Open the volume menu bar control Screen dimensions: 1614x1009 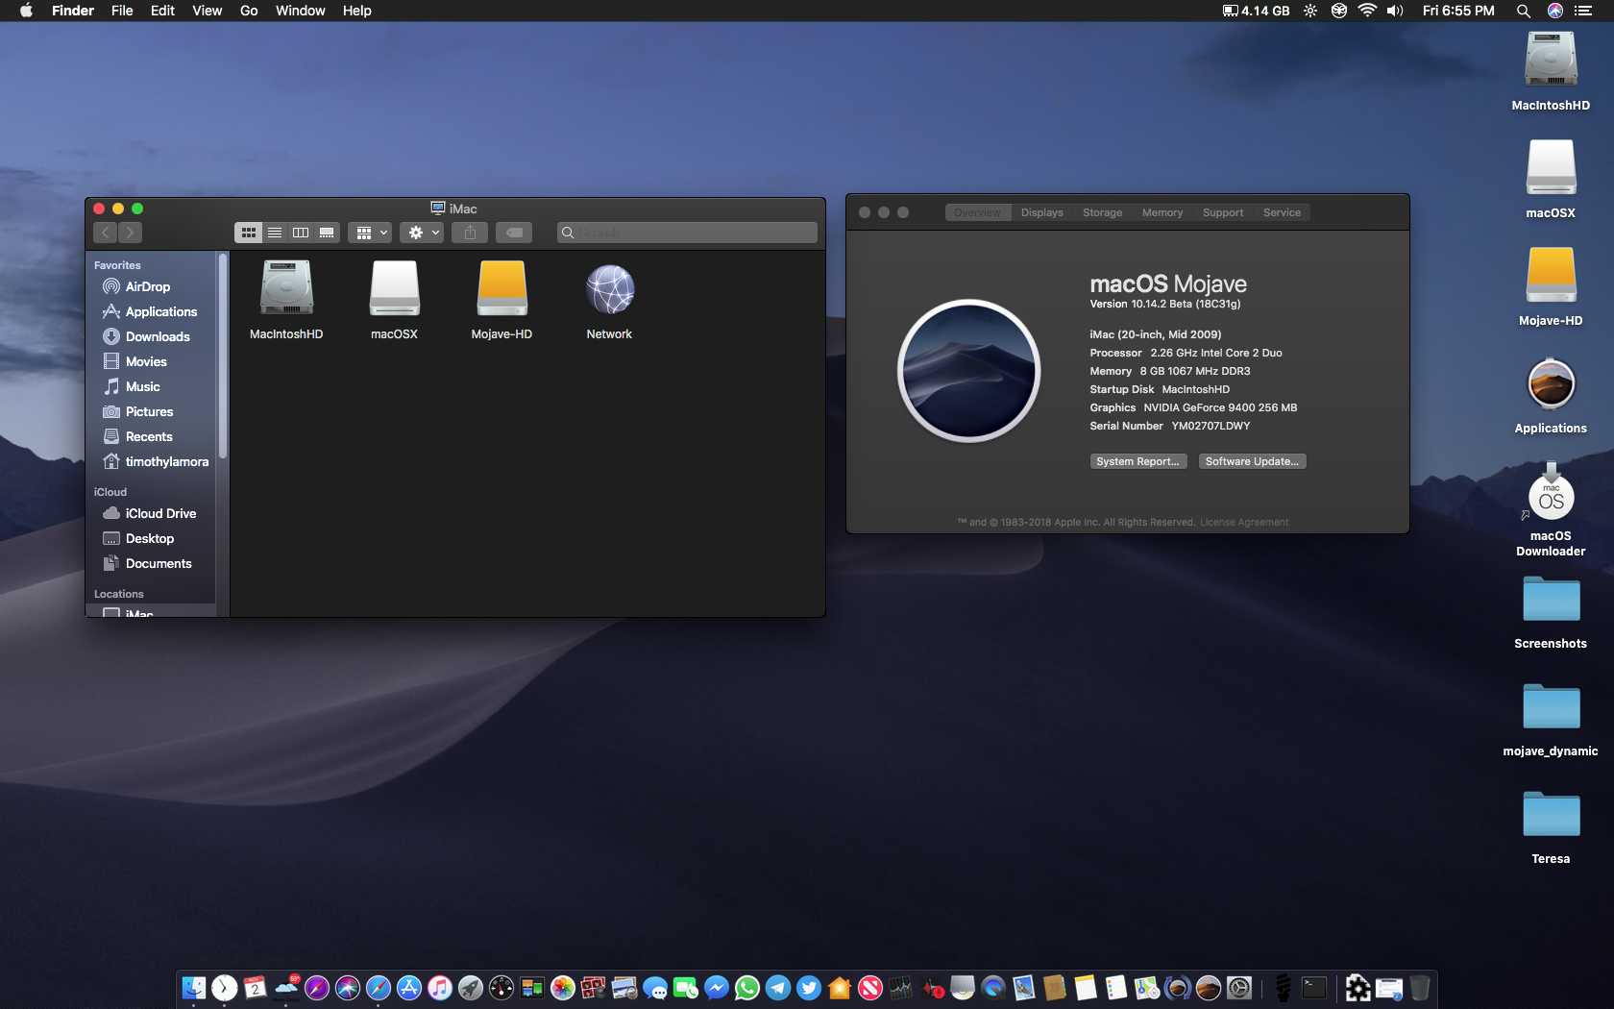click(1395, 11)
